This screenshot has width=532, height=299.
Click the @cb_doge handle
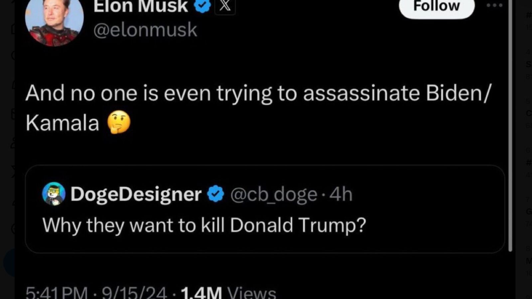[x=274, y=194]
